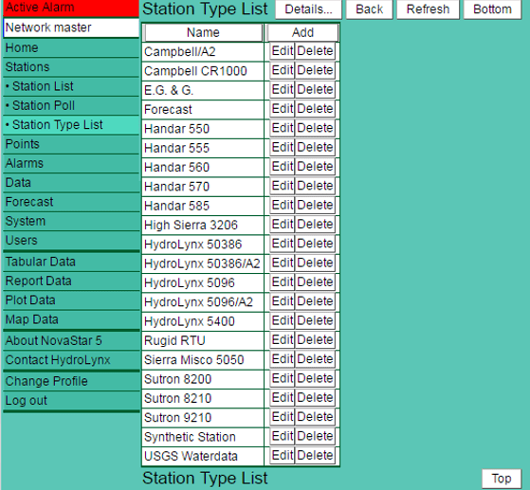Screen dimensions: 530x490
Task: Click the Back button
Action: coord(369,9)
